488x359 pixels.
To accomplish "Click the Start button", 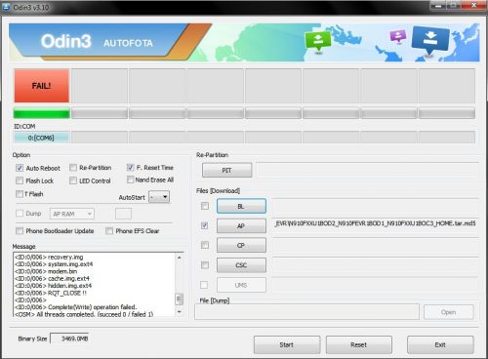I will [287, 344].
